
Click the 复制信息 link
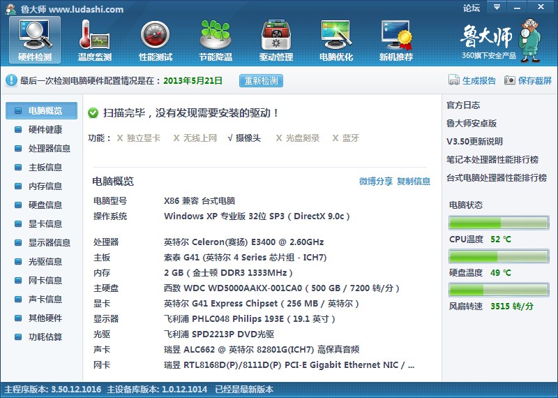tap(414, 182)
